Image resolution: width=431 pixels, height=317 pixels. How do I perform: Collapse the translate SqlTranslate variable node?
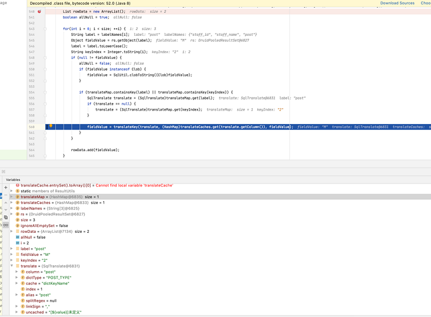click(x=12, y=266)
